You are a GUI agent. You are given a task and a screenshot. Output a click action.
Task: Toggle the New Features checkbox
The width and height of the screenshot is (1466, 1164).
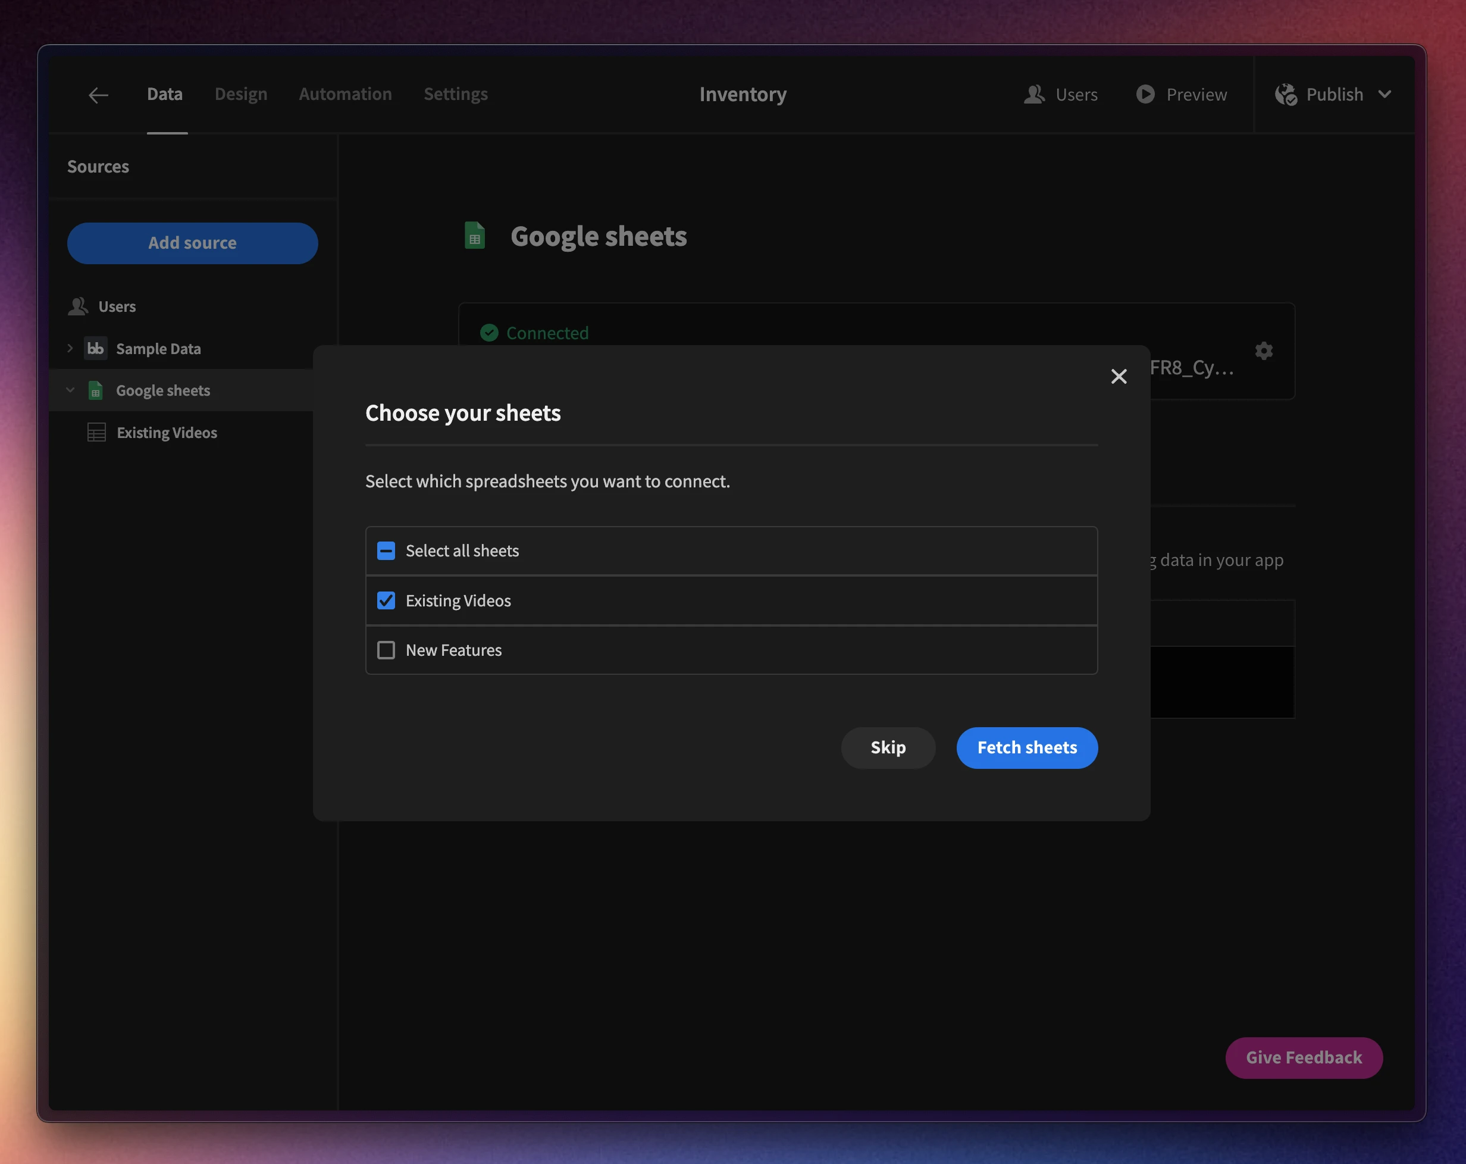coord(386,649)
